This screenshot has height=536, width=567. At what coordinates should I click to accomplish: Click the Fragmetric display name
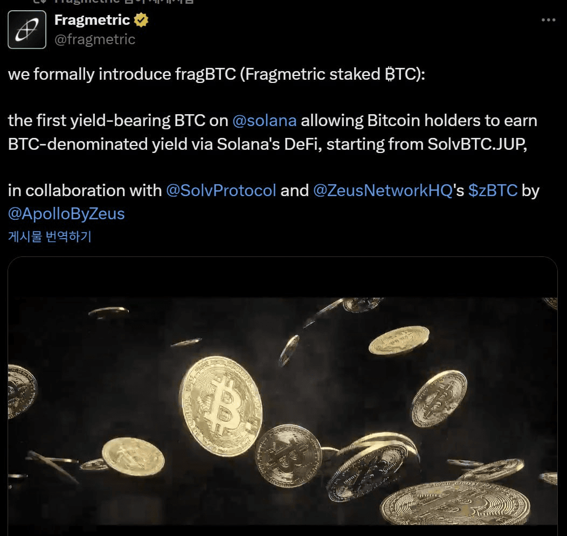(x=93, y=20)
